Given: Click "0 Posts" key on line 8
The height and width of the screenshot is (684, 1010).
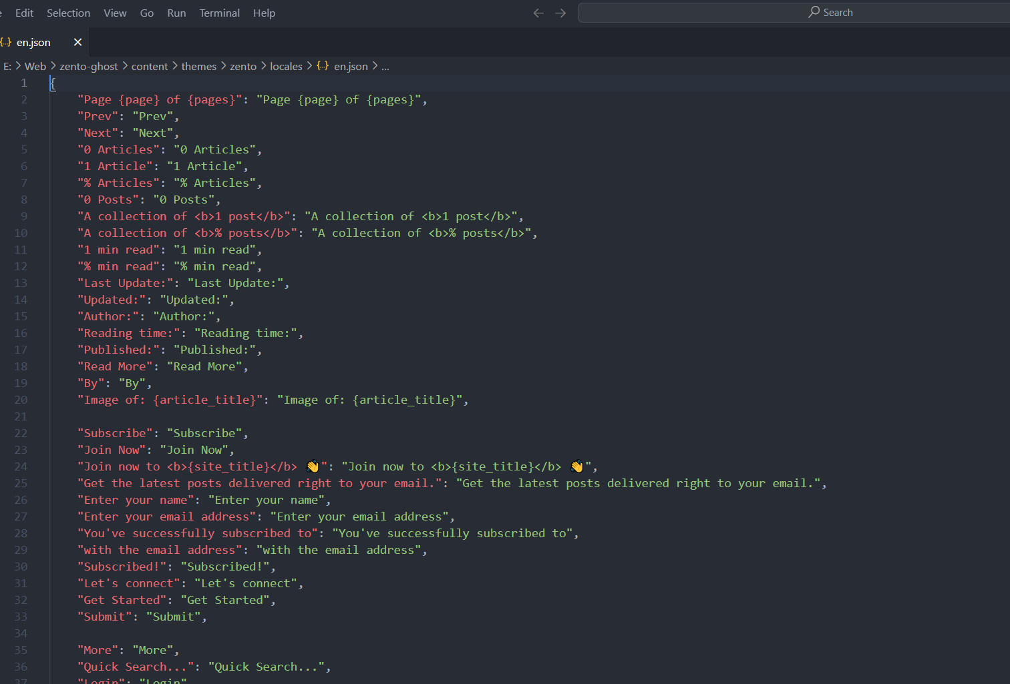Looking at the screenshot, I should (108, 200).
